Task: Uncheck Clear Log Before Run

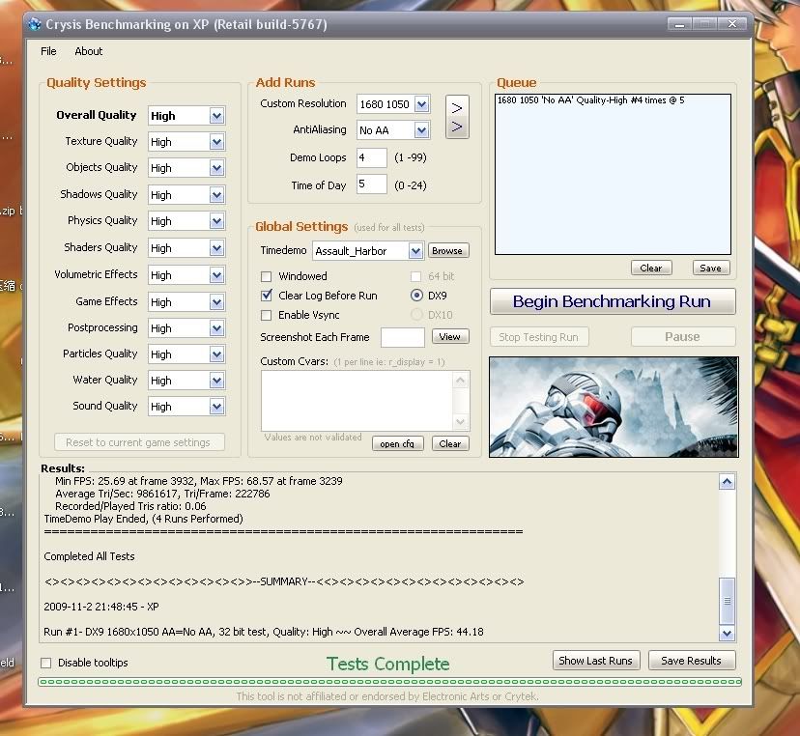Action: click(x=267, y=296)
